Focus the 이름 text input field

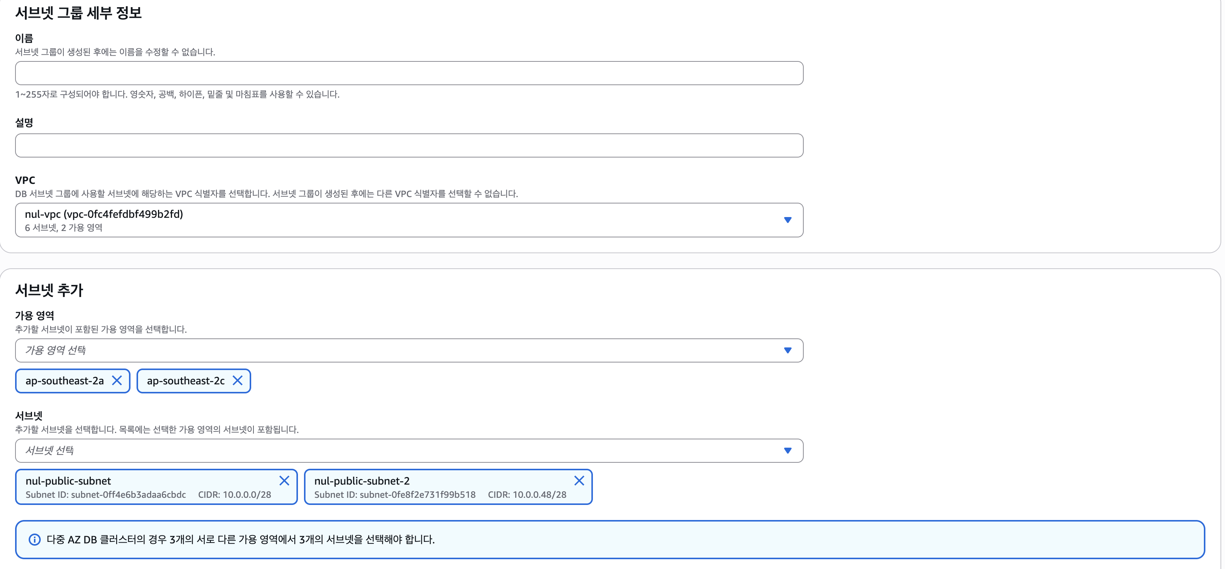point(409,73)
